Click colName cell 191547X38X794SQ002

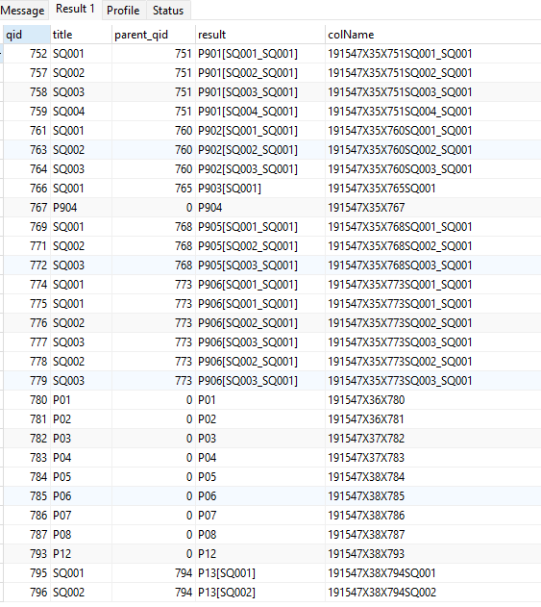[x=433, y=593]
